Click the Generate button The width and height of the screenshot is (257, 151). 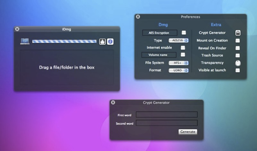tap(188, 132)
